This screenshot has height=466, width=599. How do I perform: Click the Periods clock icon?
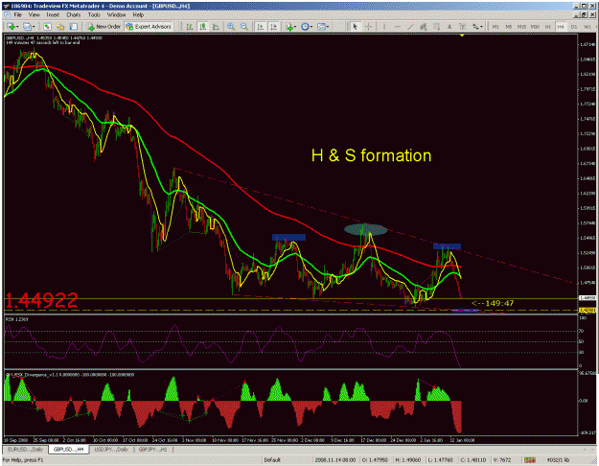pos(305,27)
